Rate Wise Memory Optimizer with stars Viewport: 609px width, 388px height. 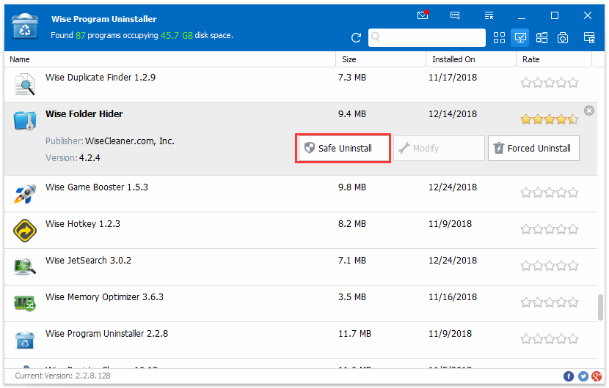click(x=549, y=302)
